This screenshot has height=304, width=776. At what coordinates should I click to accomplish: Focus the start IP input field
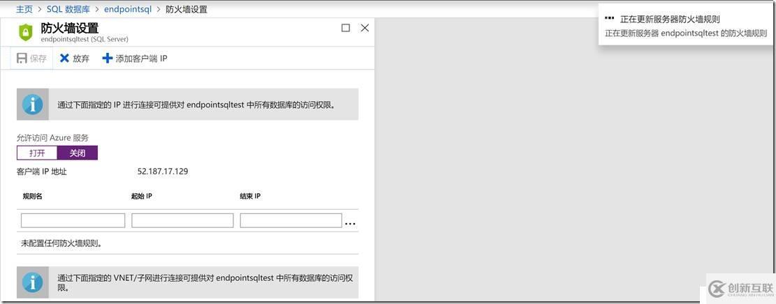(x=182, y=220)
